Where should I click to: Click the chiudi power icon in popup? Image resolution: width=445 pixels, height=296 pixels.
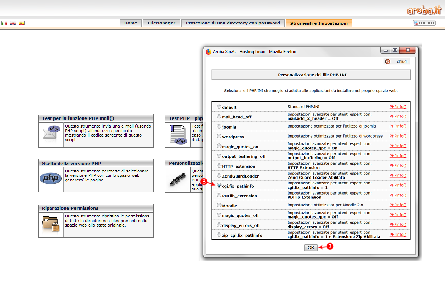tap(388, 61)
